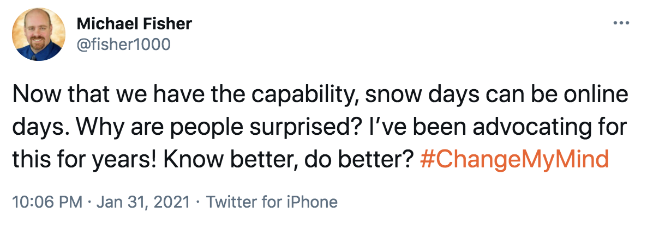Open the #ChangeMyMind hashtag
Image resolution: width=647 pixels, height=225 pixels.
515,160
